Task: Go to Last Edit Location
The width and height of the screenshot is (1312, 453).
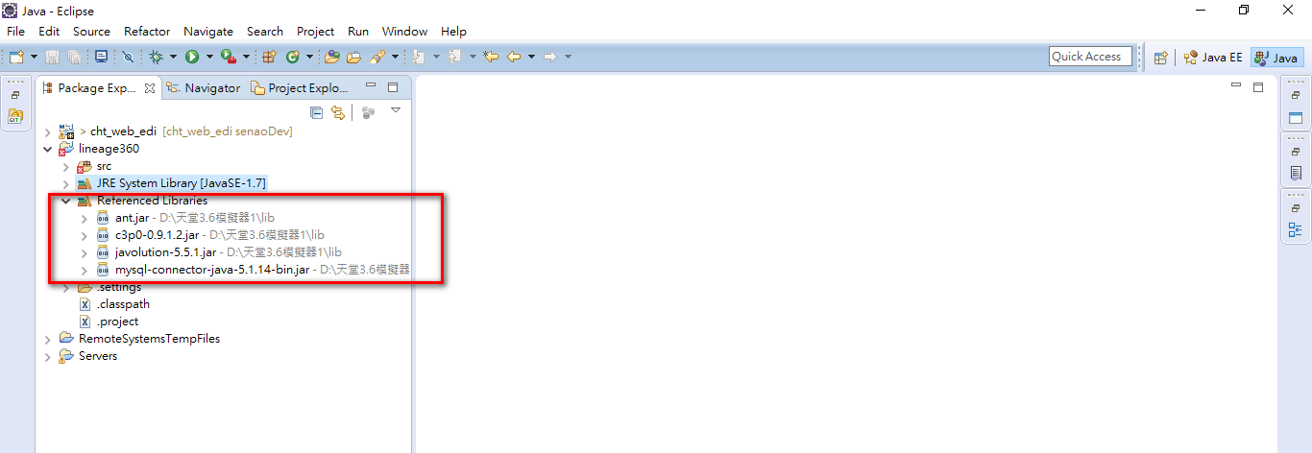Action: 491,57
